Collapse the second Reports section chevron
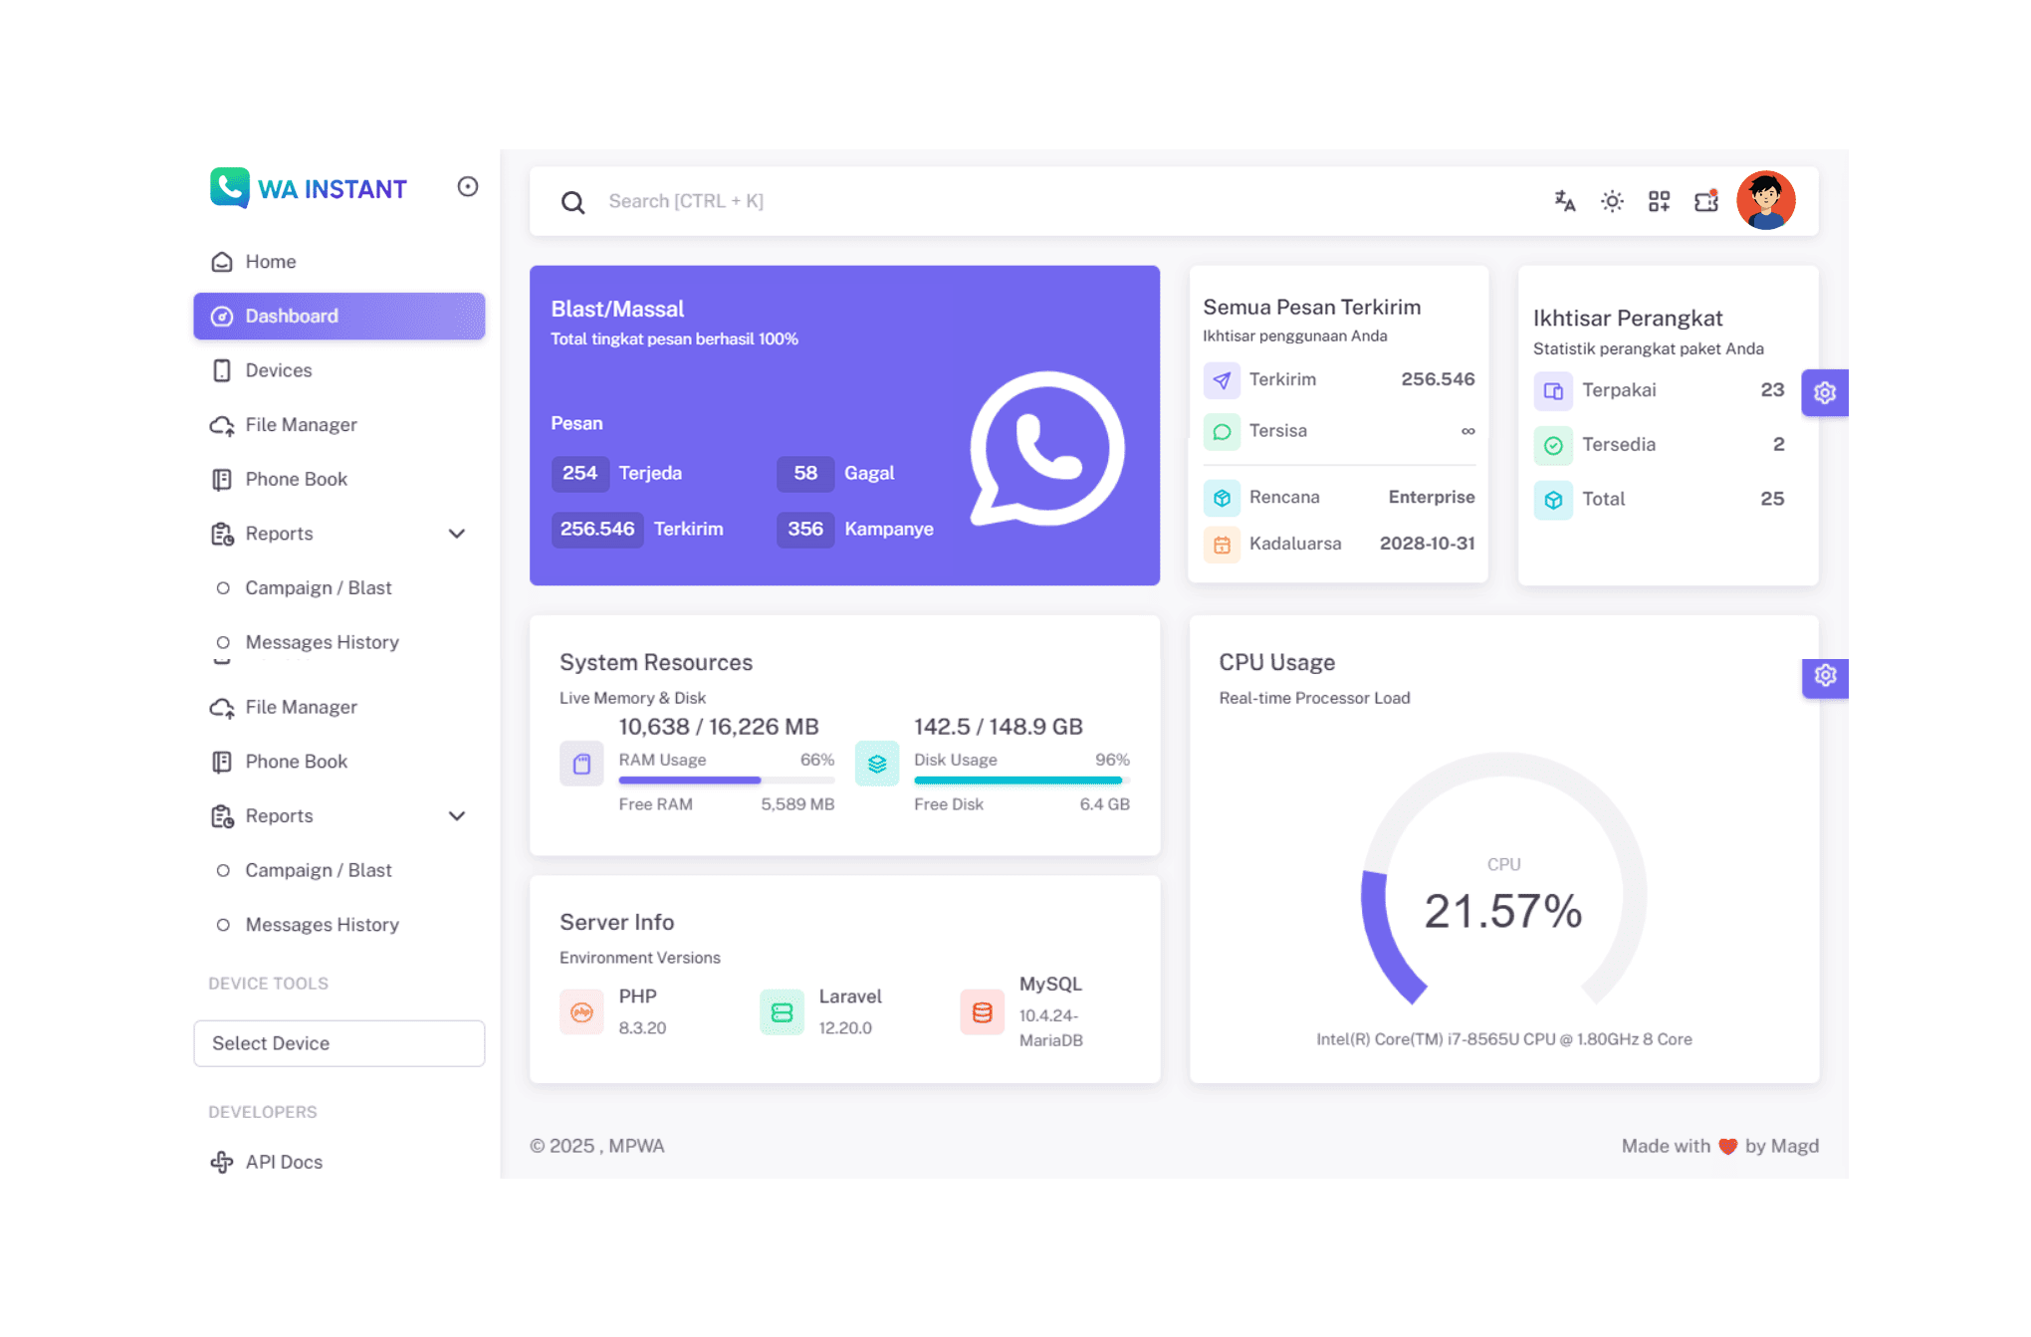This screenshot has width=2031, height=1337. pos(457,815)
